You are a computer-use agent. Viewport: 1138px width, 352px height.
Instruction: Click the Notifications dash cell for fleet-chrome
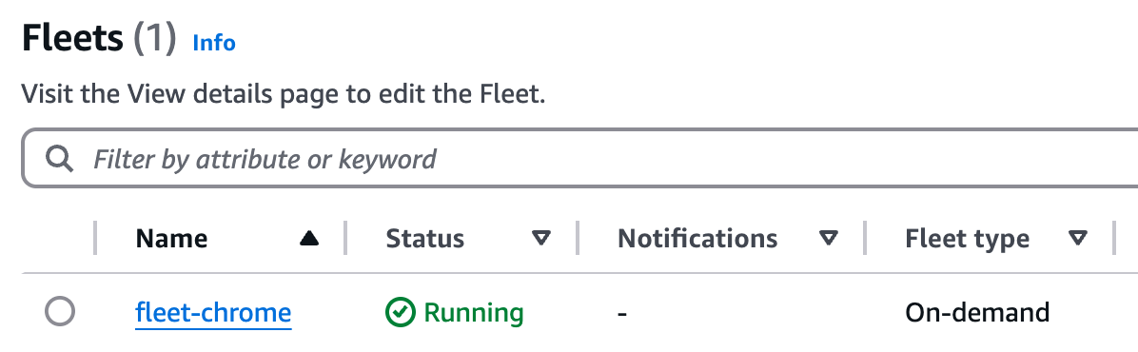click(621, 314)
